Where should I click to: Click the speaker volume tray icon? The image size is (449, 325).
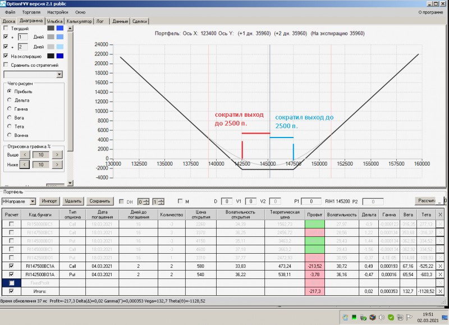point(382,317)
